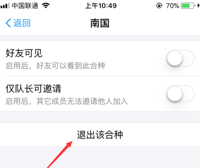Tap the 中国联通 carrier label

[25, 6]
